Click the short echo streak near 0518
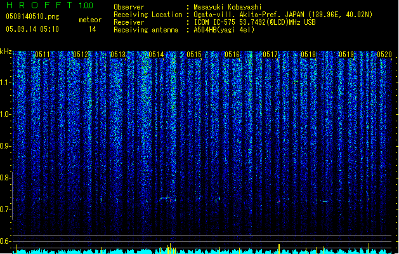The image size is (399, 254). pos(325,201)
